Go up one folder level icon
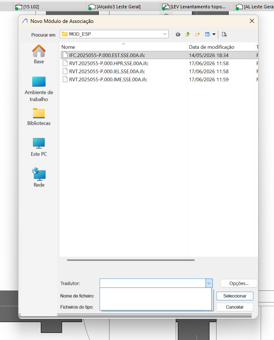Screen dimensions: 274x340 coord(187,34)
